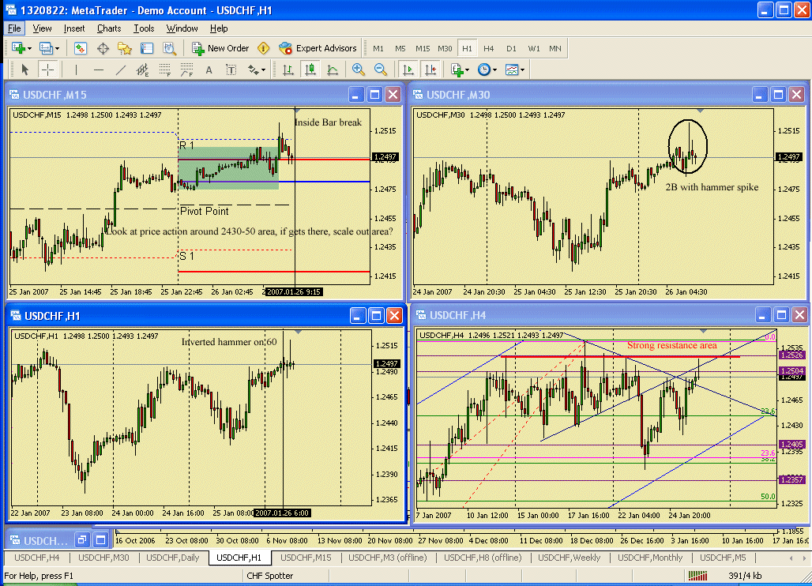Image resolution: width=812 pixels, height=586 pixels.
Task: Expand the Profiles dropdown arrow
Action: pos(57,49)
